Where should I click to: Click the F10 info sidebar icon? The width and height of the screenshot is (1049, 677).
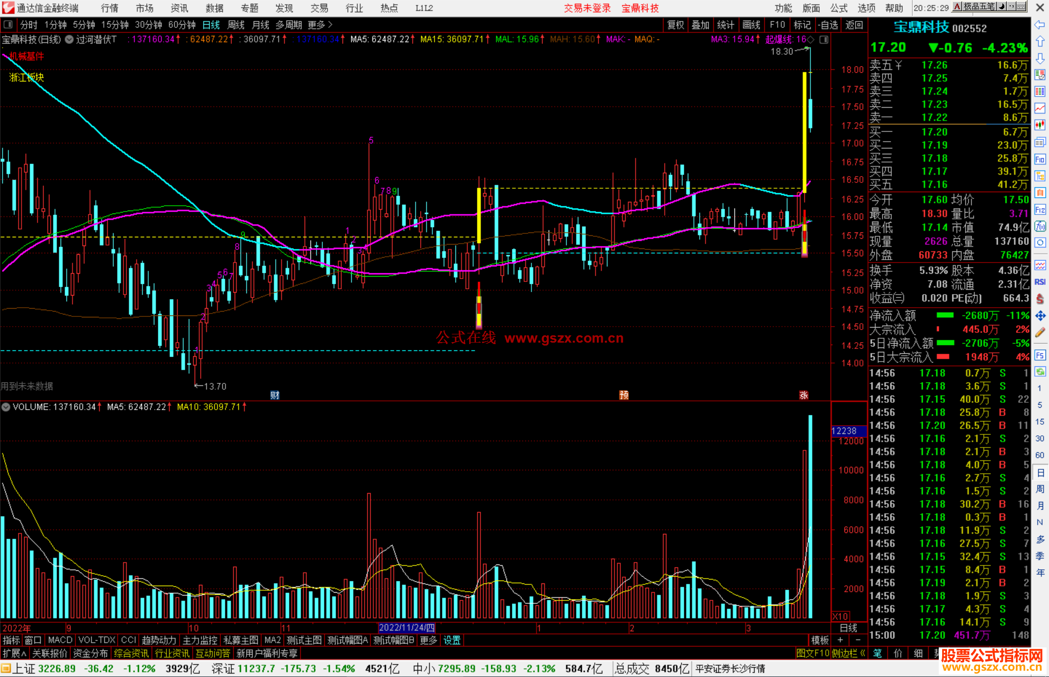(x=1040, y=159)
